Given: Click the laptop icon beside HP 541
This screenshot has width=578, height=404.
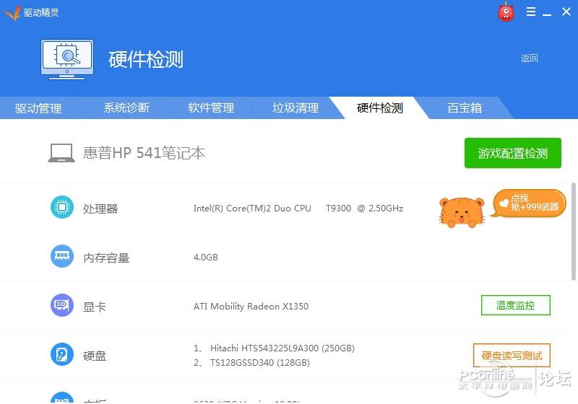Looking at the screenshot, I should (x=61, y=153).
